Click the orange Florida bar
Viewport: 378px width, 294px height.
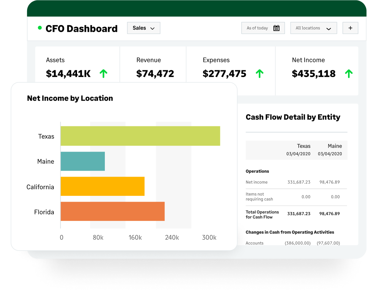click(x=112, y=211)
